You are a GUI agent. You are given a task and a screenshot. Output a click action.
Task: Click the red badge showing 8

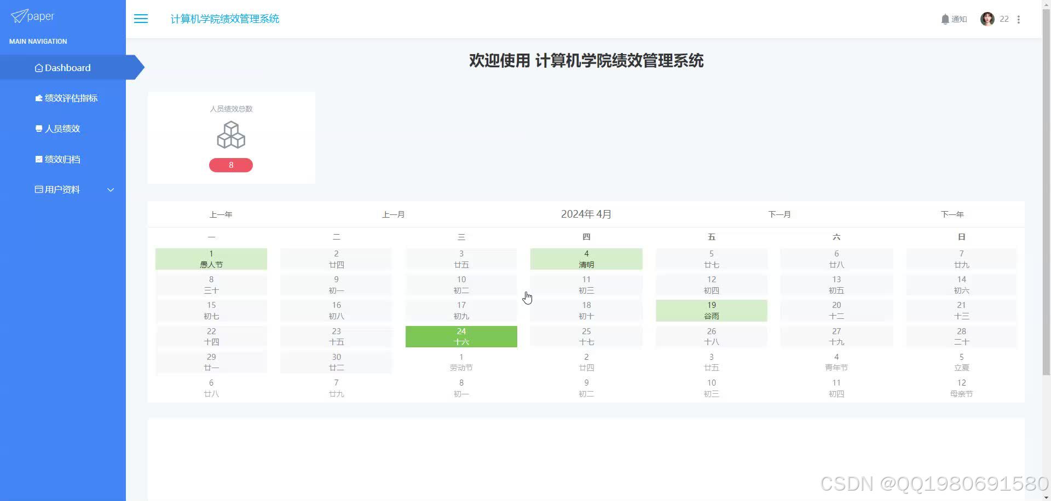[x=230, y=164]
